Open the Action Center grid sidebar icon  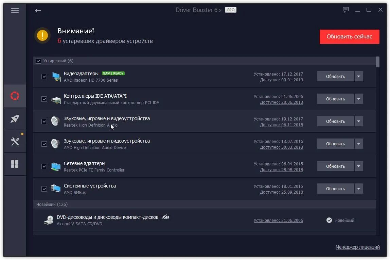(15, 164)
